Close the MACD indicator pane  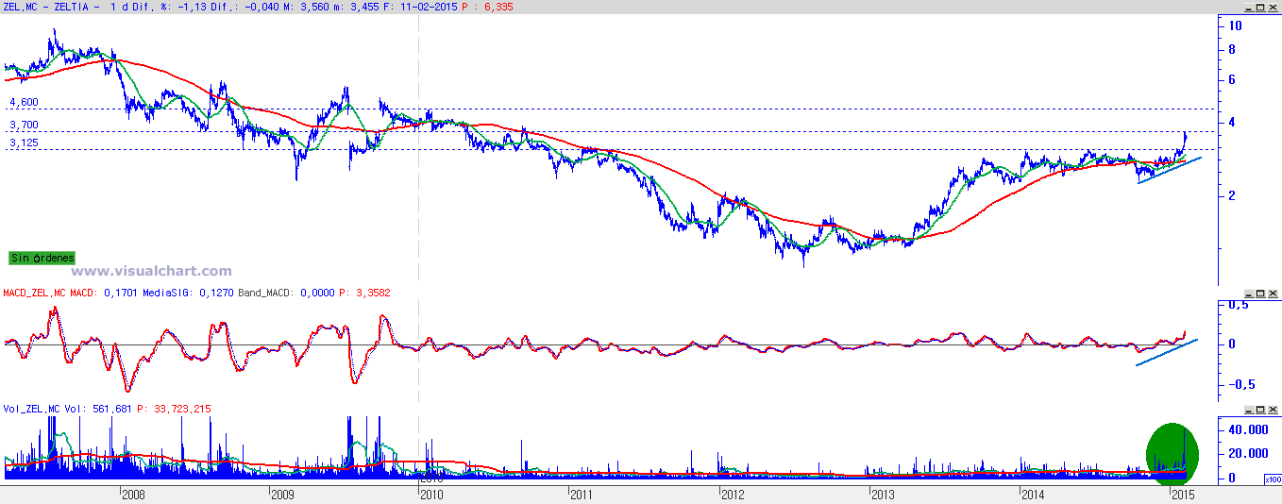(1274, 294)
